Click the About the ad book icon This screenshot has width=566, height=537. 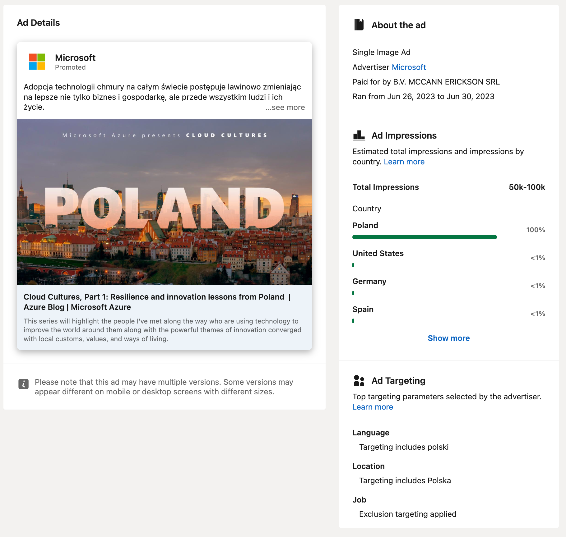tap(359, 25)
